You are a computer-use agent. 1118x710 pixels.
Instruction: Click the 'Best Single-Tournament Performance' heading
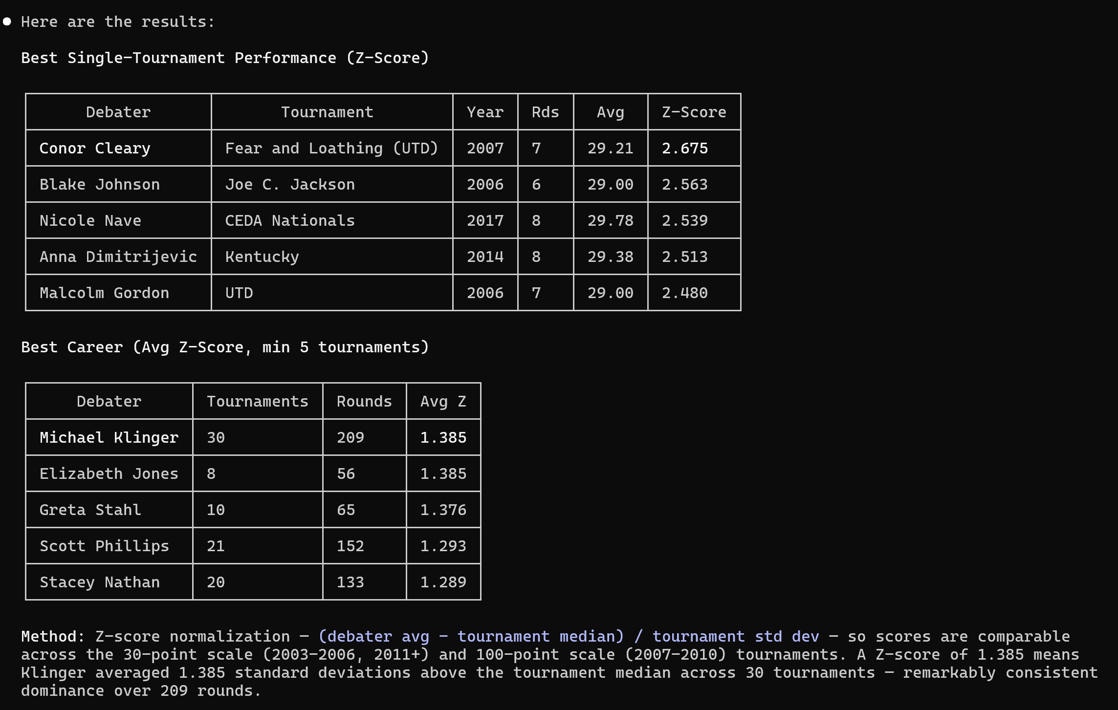click(x=225, y=58)
